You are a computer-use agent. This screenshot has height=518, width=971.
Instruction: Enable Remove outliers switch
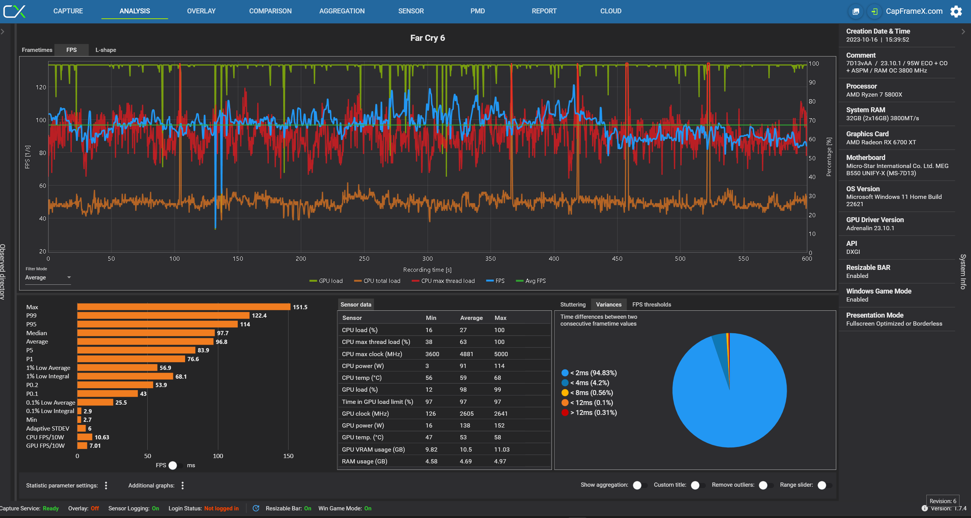point(765,485)
